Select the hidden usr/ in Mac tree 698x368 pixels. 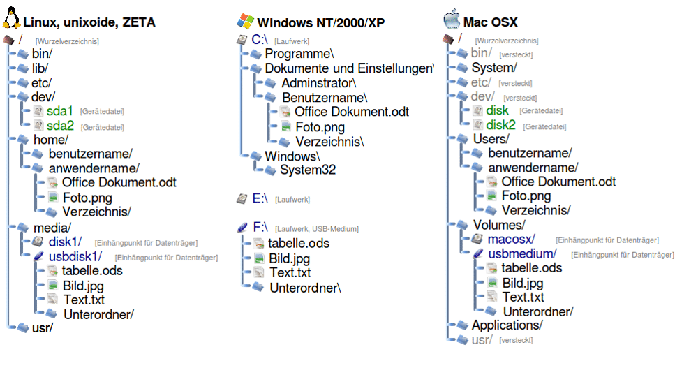click(482, 339)
